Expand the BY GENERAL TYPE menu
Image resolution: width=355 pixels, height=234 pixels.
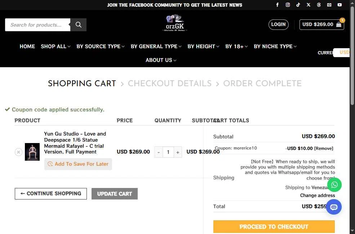156,46
